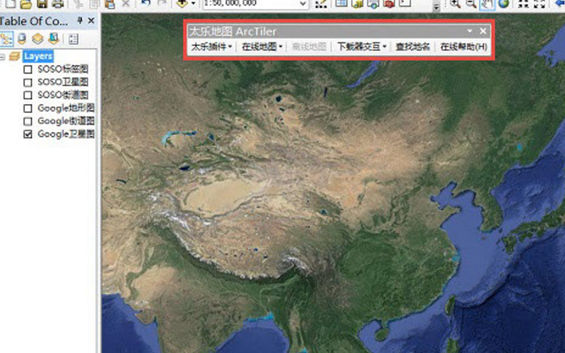List layers by selection

[x=54, y=39]
